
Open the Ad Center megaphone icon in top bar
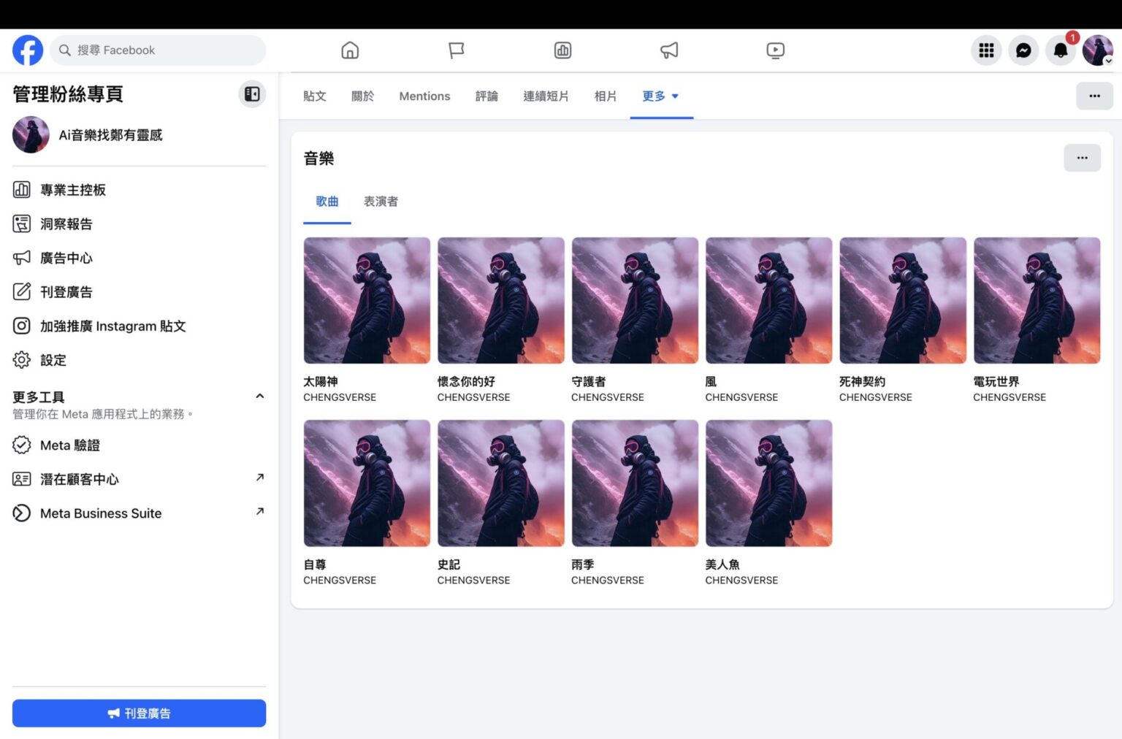[x=669, y=50]
